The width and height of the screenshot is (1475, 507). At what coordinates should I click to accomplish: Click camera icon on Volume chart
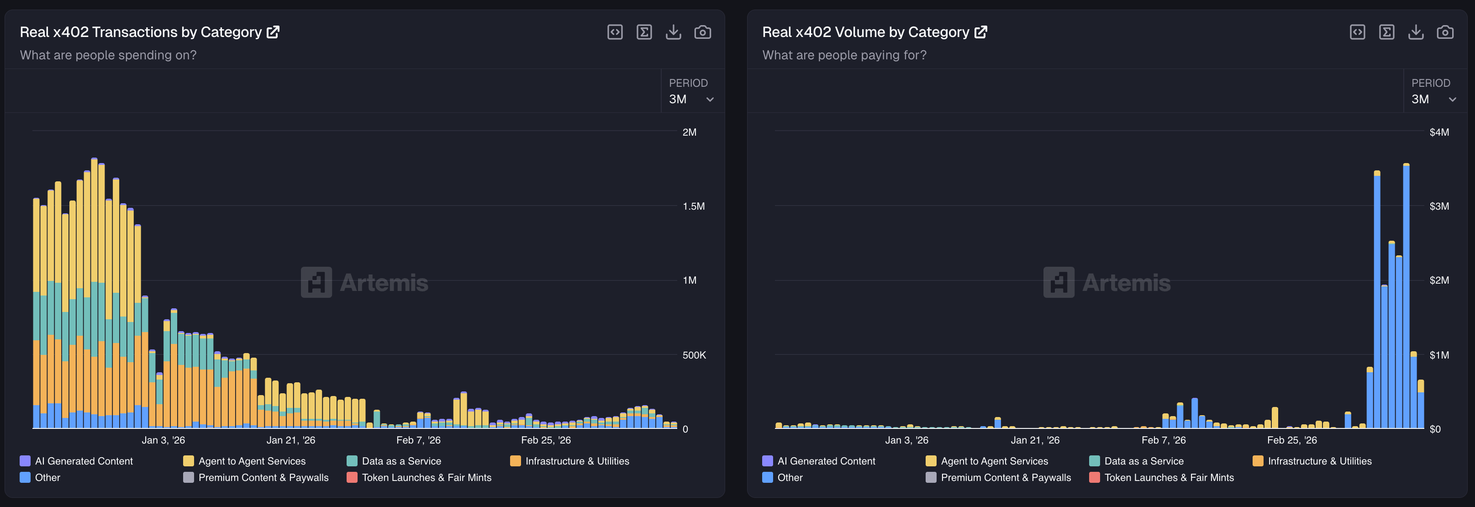[x=1445, y=32]
